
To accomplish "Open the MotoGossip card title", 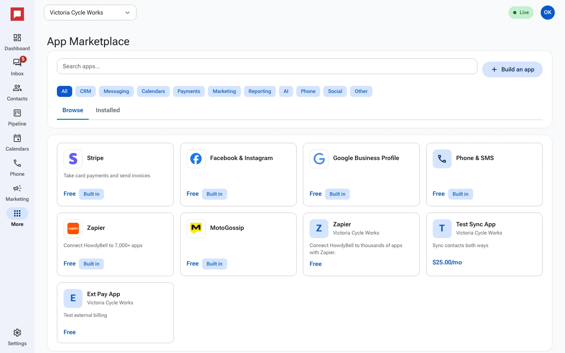I will tap(227, 228).
